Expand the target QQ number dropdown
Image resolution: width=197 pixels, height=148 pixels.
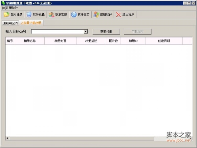86,32
